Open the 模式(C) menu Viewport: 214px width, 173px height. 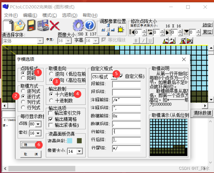pos(49,15)
